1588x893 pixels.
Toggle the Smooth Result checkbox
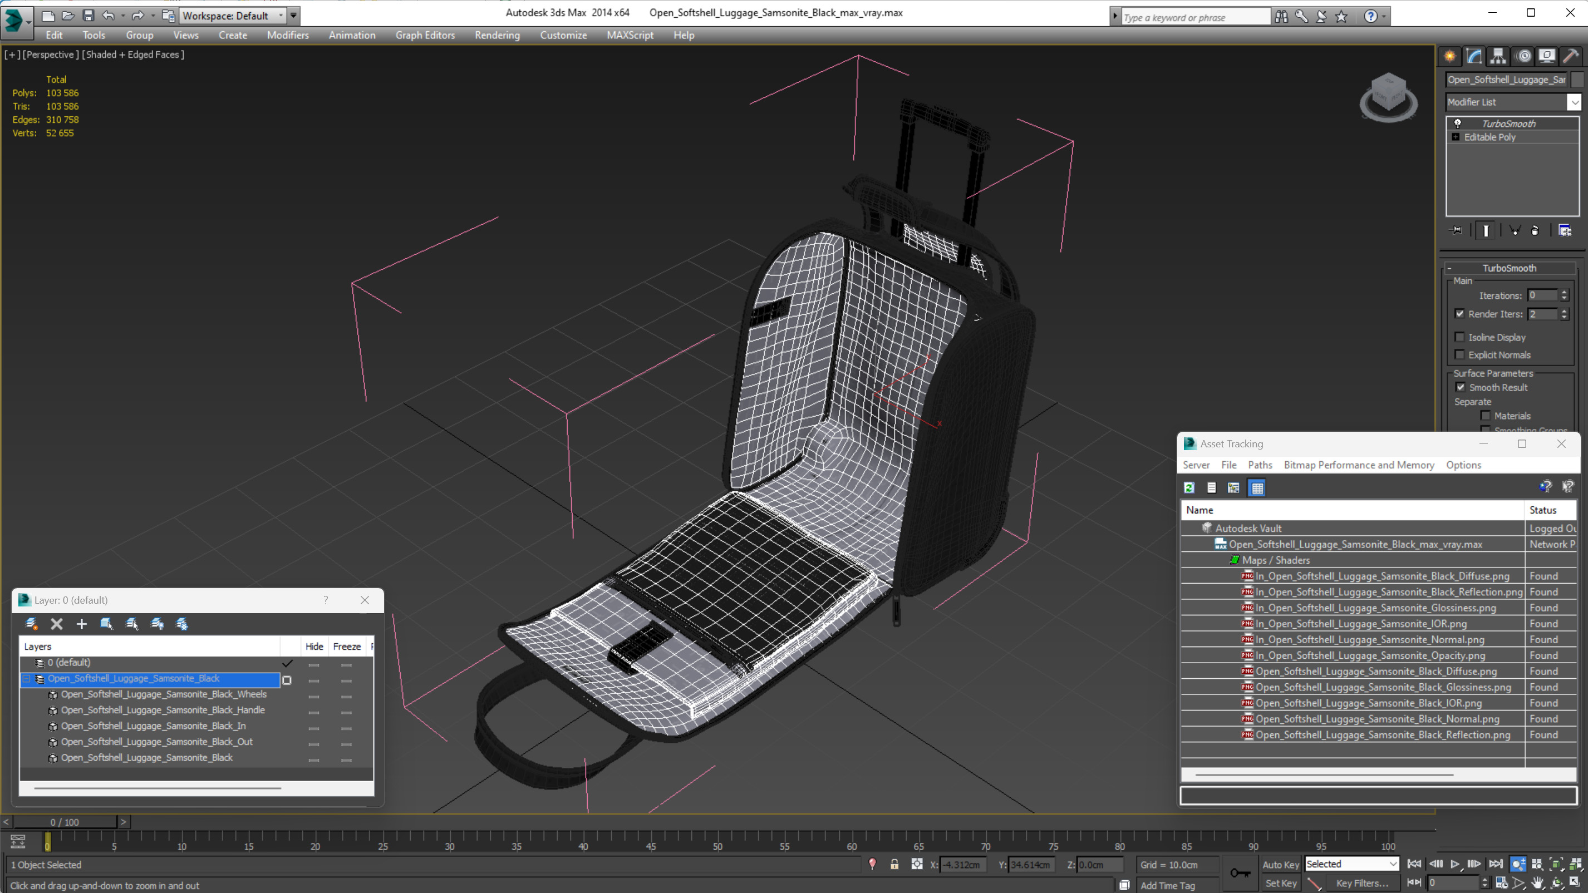1461,387
